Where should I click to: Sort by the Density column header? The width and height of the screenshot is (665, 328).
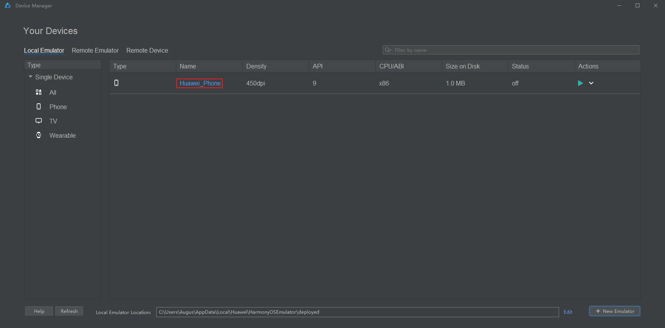(276, 66)
